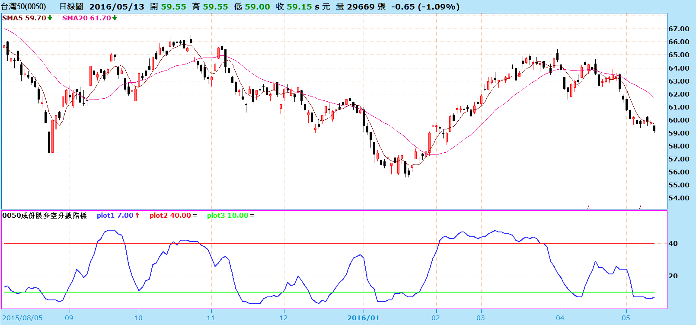This screenshot has height=325, width=696.
Task: Click the 日線圖 chart type label
Action: [71, 6]
